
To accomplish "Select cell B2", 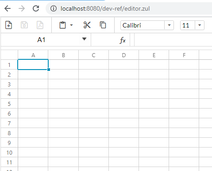I will [x=63, y=74].
